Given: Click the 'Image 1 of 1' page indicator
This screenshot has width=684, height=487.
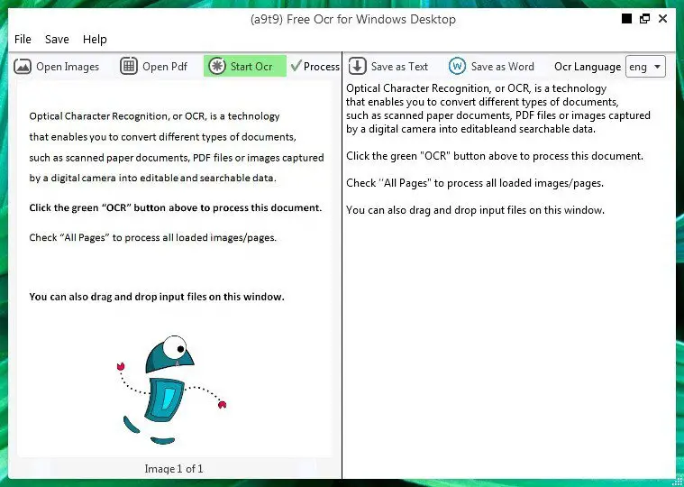Looking at the screenshot, I should 174,469.
